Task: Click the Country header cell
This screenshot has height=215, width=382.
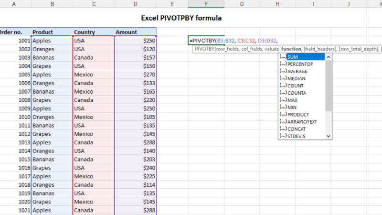Action: click(x=94, y=32)
